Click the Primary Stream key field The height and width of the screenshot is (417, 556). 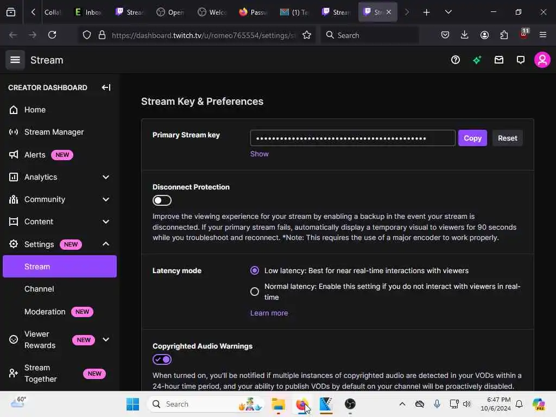(x=353, y=138)
